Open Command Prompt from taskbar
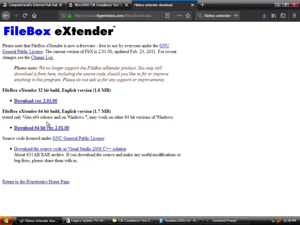The image size is (300, 225). point(227,221)
